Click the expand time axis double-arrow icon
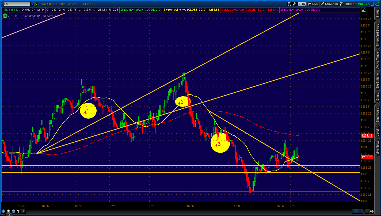This screenshot has height=216, width=381. (x=372, y=211)
